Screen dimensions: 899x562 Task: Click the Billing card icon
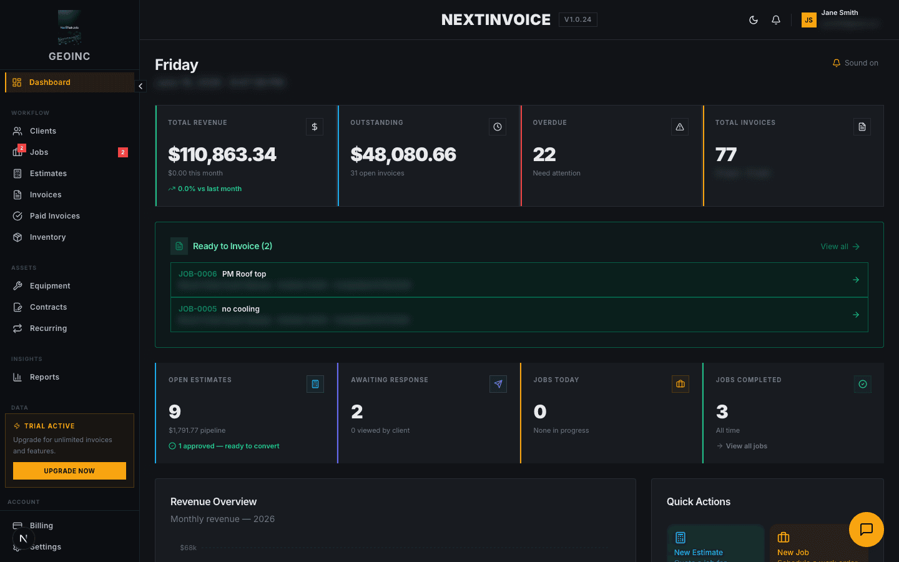[x=17, y=526]
